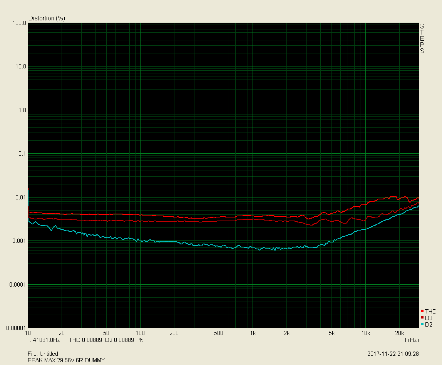Image resolution: width=442 pixels, height=365 pixels.
Task: Click the 50 frequency axis label
Action: click(106, 333)
